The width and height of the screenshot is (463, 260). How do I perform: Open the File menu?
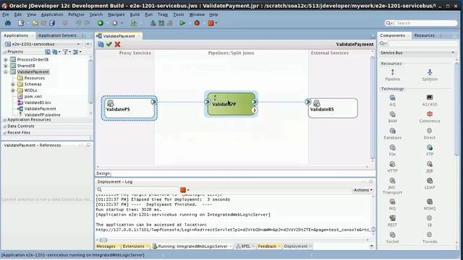point(6,14)
